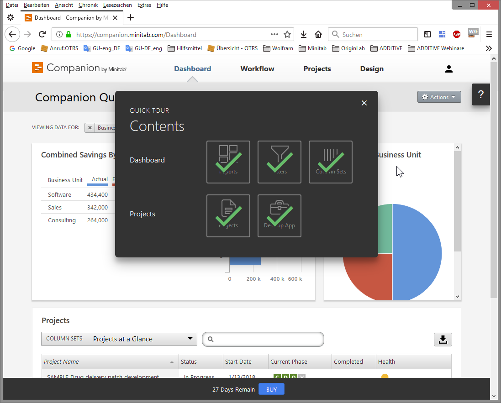Click the projects search field
Screen dimensions: 501x403
pyautogui.click(x=263, y=339)
